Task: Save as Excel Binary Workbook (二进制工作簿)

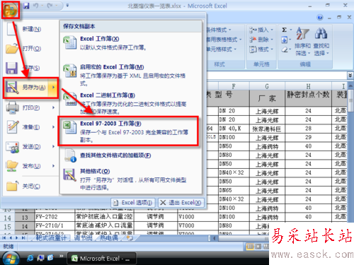Action: (x=130, y=103)
